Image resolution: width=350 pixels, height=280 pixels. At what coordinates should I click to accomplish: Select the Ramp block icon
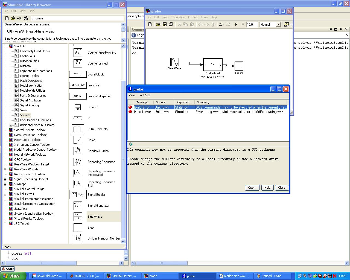pos(78,140)
